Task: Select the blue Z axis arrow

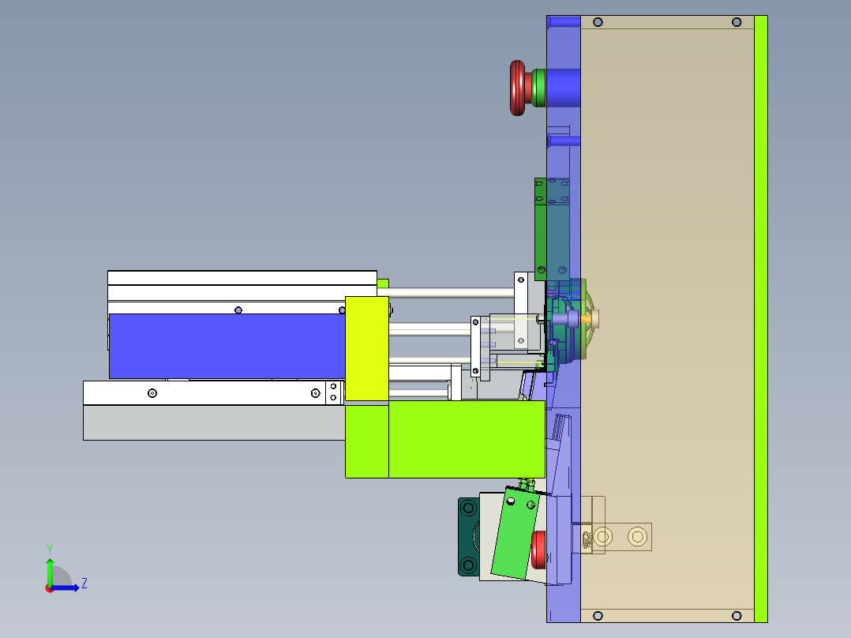Action: (65, 588)
